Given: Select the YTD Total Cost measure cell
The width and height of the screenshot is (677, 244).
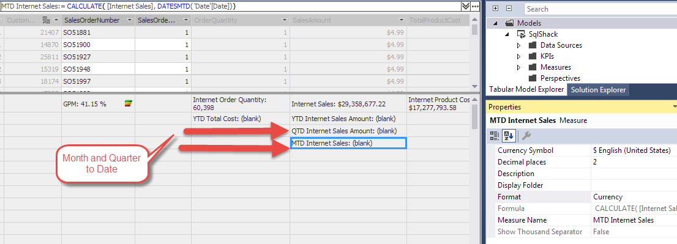Looking at the screenshot, I should click(x=241, y=119).
